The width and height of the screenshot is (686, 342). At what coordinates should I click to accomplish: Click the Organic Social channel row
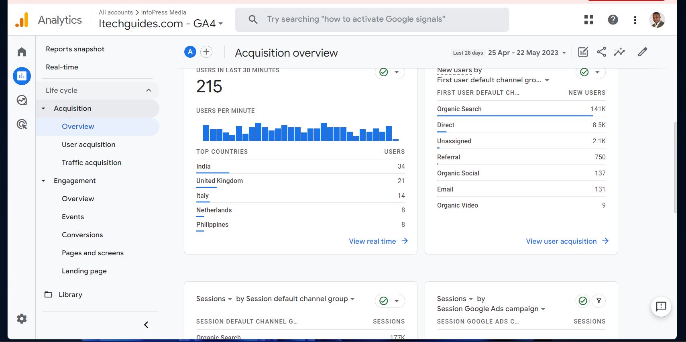point(521,173)
